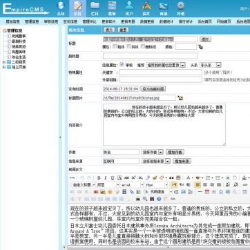Apply Bold in the editor toolbar

[99, 177]
